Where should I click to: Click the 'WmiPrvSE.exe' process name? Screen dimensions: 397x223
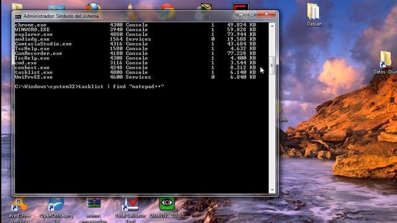pos(33,77)
